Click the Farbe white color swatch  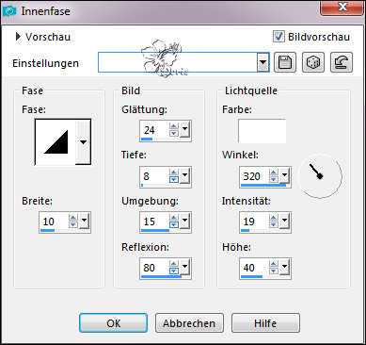tap(262, 131)
